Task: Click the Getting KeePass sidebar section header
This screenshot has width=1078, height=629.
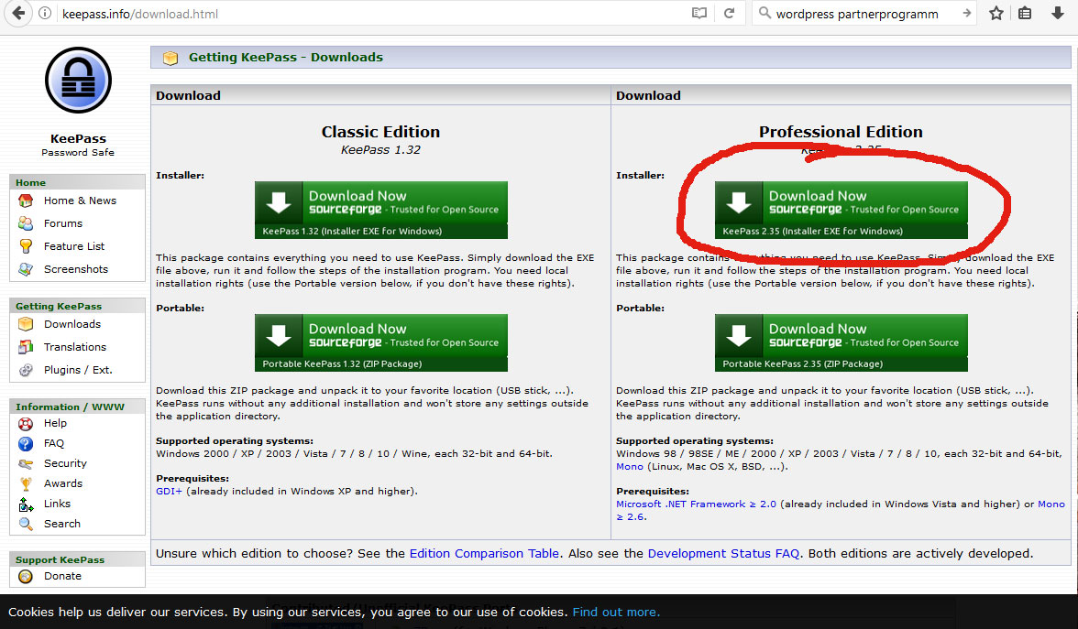Action: click(77, 306)
